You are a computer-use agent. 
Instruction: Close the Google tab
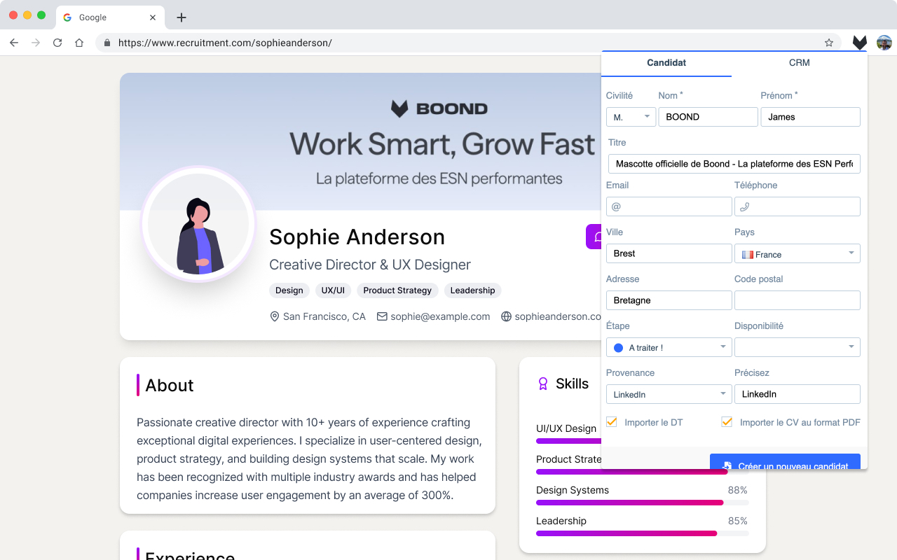click(x=153, y=17)
